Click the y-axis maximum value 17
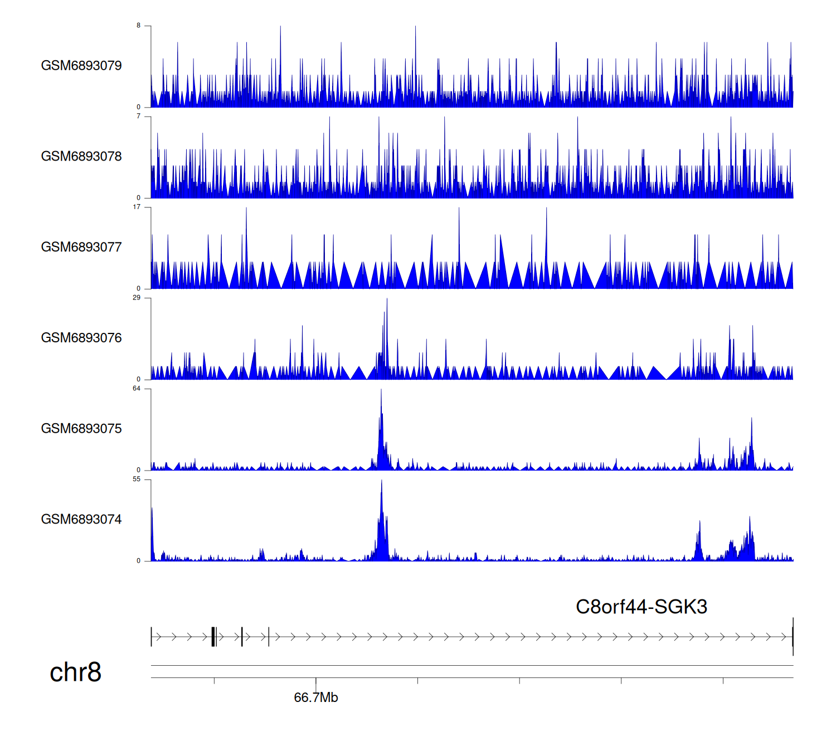Viewport: 836px width, 736px height. (x=137, y=207)
